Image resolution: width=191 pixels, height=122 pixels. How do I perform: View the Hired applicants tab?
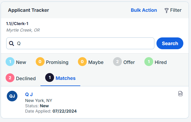(x=161, y=62)
